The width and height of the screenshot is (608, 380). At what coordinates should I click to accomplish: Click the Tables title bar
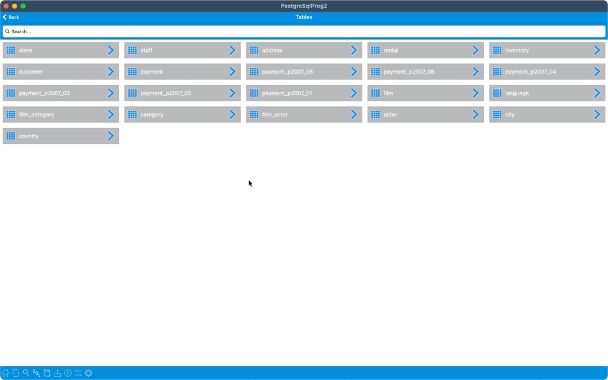pos(304,17)
